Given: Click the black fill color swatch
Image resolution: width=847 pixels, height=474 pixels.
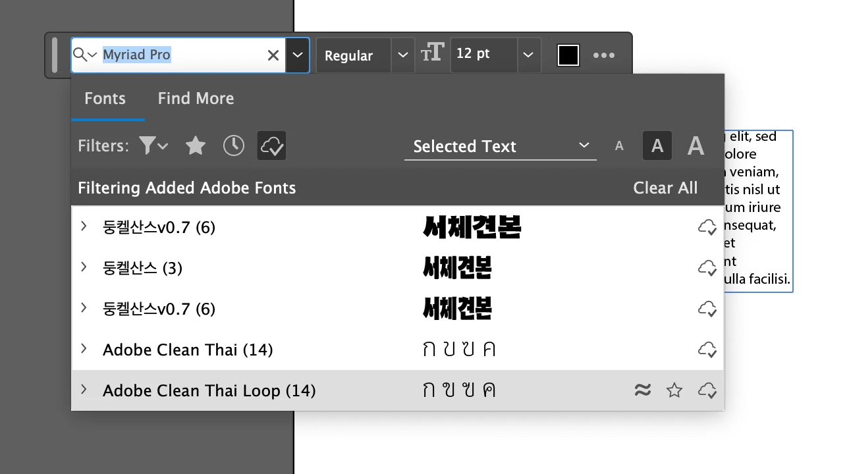Looking at the screenshot, I should (568, 55).
